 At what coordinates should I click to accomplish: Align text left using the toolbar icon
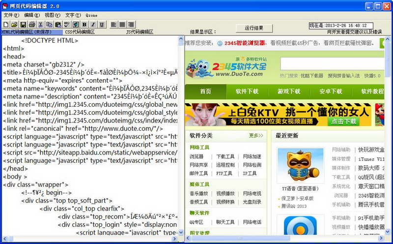point(113,24)
